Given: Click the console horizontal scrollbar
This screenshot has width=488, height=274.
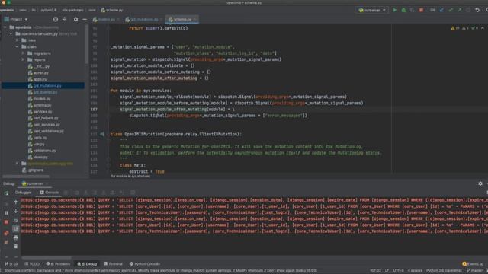Looking at the screenshot, I should 47,257.
